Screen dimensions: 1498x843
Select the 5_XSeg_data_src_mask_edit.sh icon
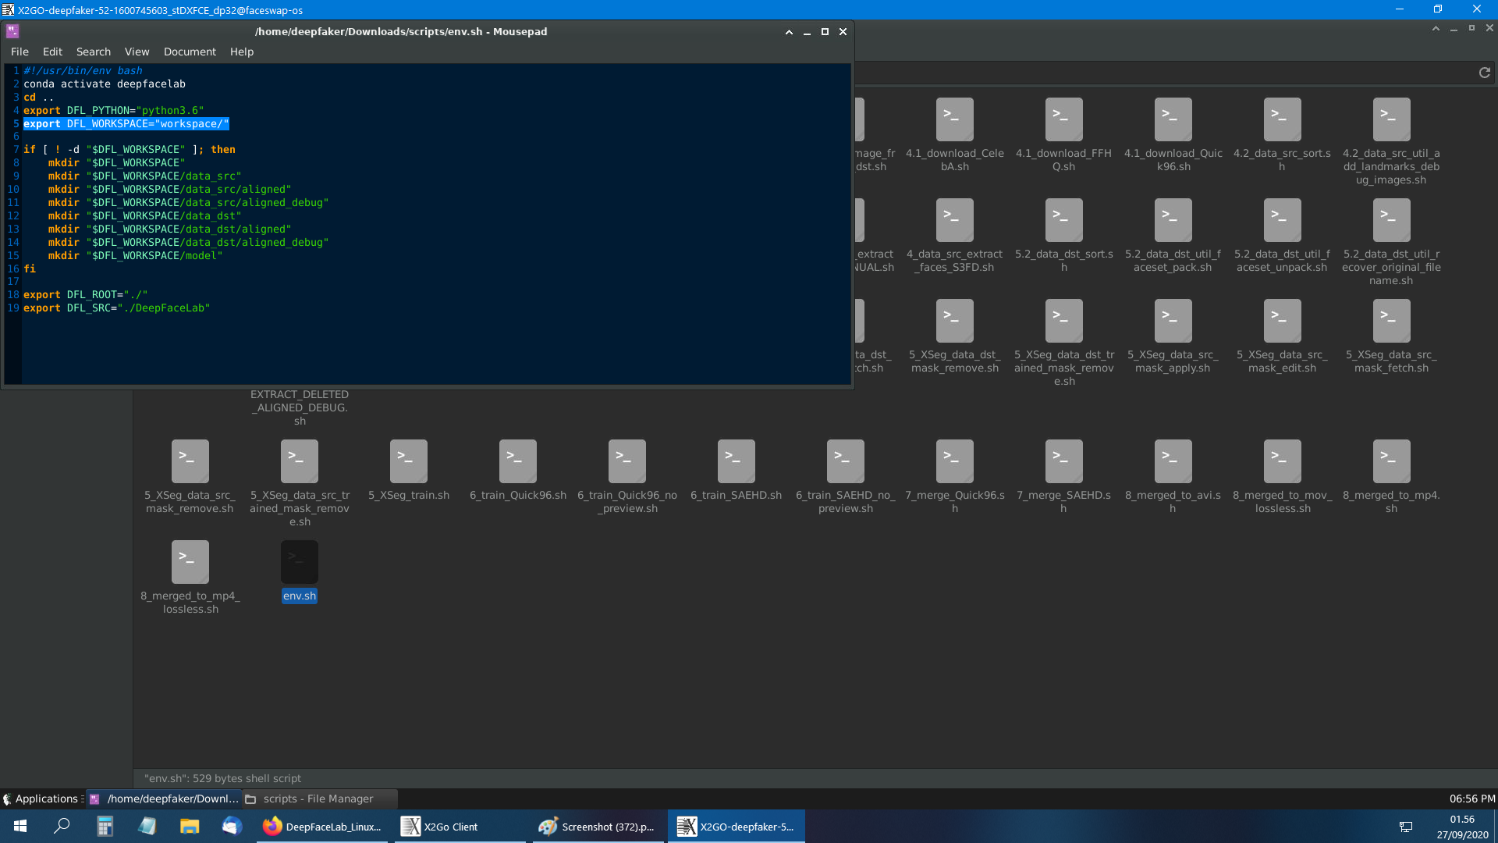pos(1282,320)
